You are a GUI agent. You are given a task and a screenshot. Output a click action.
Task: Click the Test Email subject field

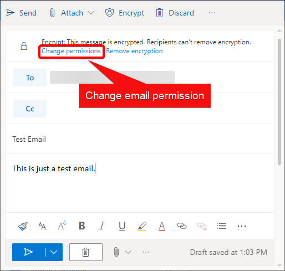coord(140,139)
